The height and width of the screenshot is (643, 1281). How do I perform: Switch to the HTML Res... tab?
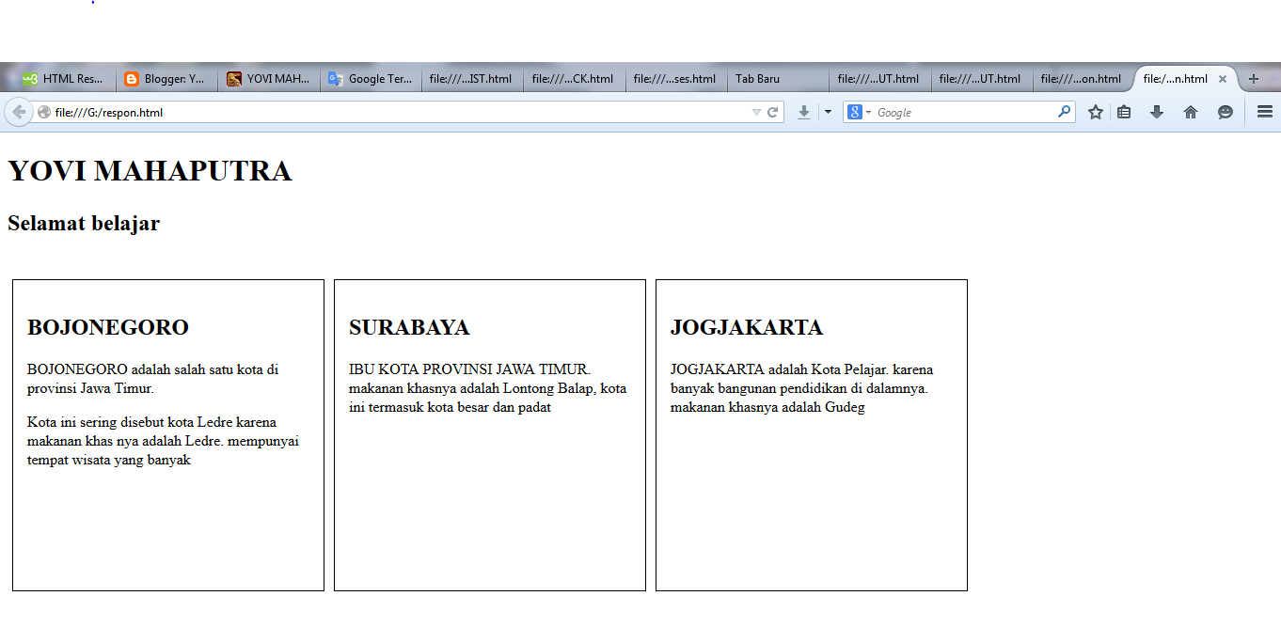point(65,79)
